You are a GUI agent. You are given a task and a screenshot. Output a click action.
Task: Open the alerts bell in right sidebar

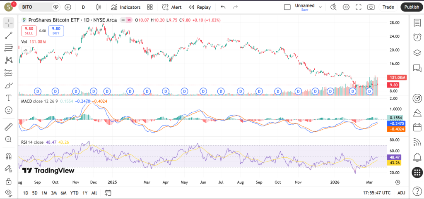[x=417, y=157]
